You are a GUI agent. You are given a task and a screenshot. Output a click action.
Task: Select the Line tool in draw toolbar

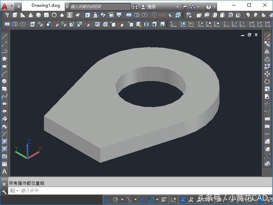[x=4, y=36]
